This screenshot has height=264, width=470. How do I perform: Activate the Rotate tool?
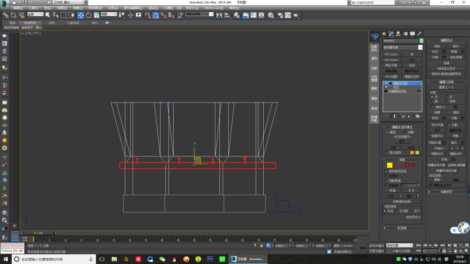pyautogui.click(x=88, y=15)
